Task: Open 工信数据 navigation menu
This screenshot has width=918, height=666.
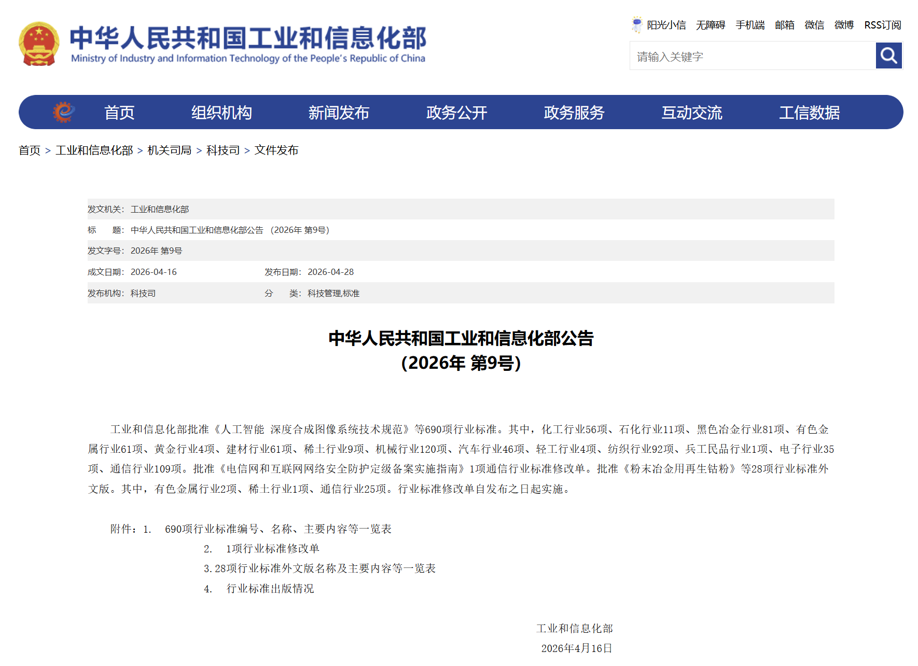Action: point(810,113)
